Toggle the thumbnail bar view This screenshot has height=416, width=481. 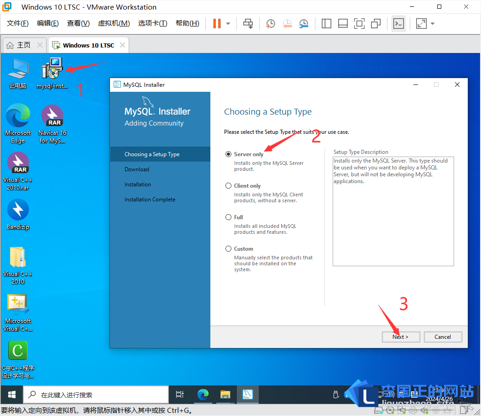pyautogui.click(x=343, y=24)
